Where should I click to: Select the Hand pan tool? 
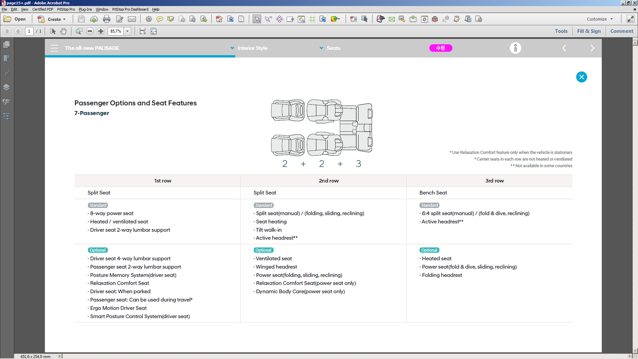63,31
